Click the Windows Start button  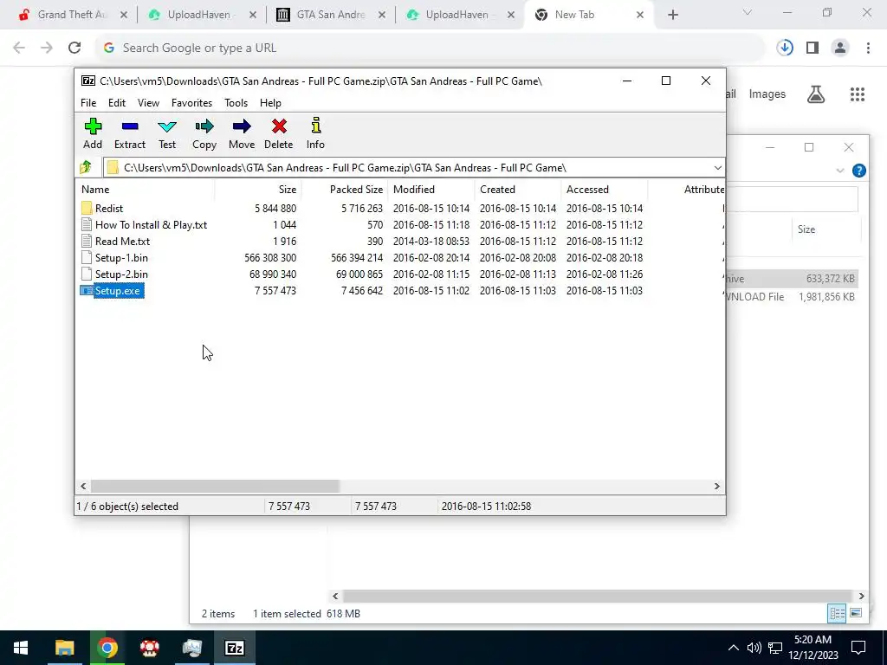[x=21, y=648]
